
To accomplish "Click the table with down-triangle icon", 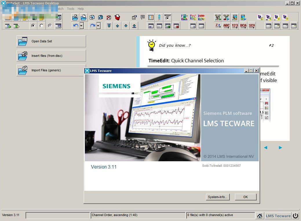I will (x=58, y=26).
